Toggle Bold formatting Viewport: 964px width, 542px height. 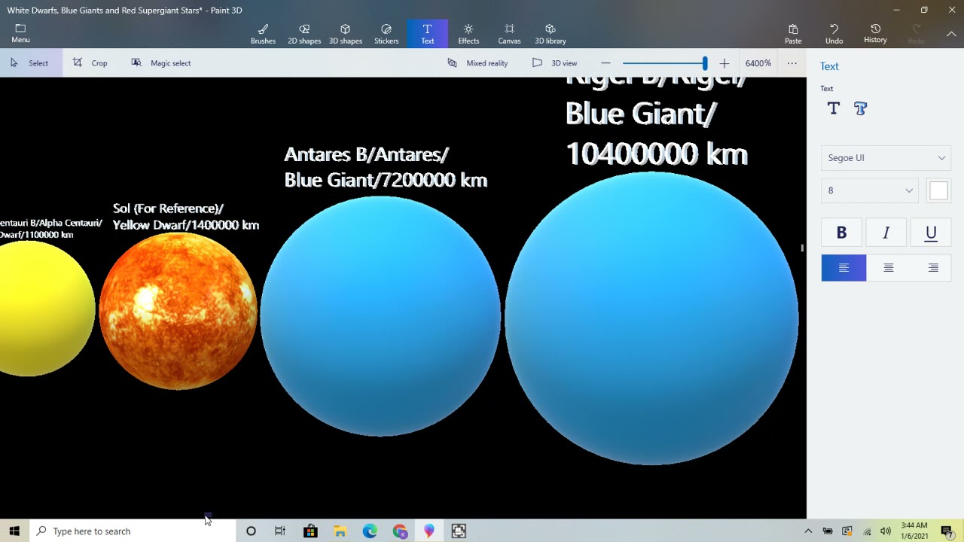click(842, 233)
